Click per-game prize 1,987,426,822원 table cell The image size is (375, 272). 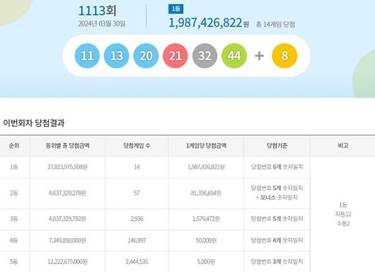206,167
